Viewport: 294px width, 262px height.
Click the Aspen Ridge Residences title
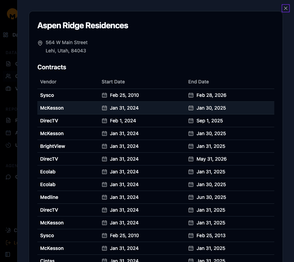point(83,26)
